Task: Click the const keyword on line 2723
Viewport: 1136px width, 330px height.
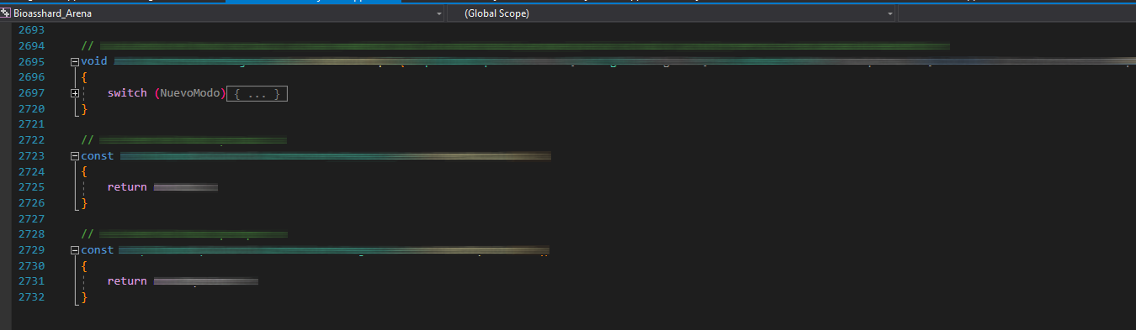Action: point(98,156)
